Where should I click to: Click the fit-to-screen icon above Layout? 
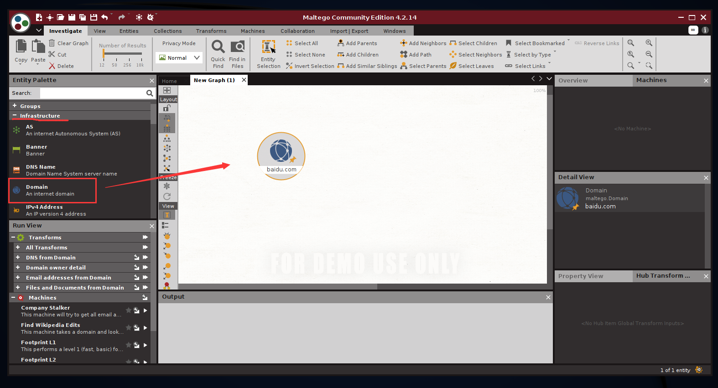click(x=167, y=90)
